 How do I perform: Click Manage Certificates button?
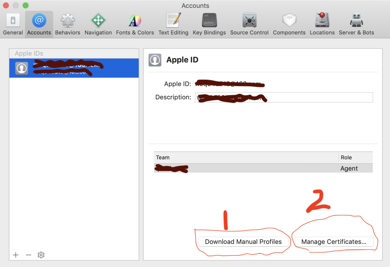point(334,242)
